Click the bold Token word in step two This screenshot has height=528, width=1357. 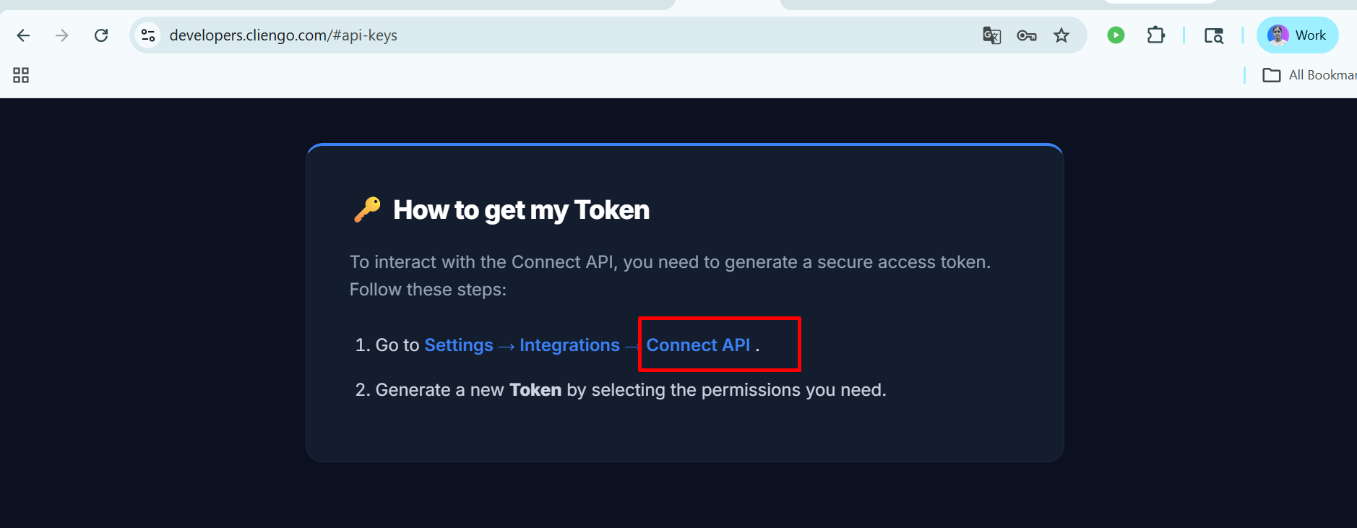(535, 390)
